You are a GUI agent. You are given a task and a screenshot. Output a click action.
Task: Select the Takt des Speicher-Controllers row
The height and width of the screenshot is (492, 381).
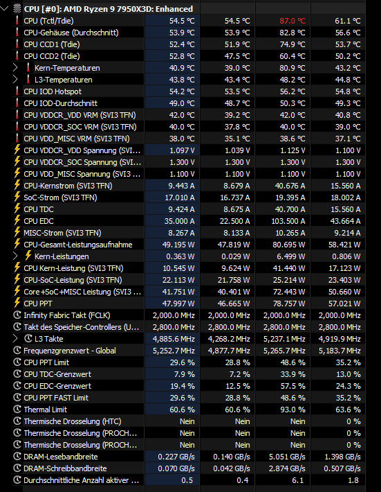click(189, 327)
